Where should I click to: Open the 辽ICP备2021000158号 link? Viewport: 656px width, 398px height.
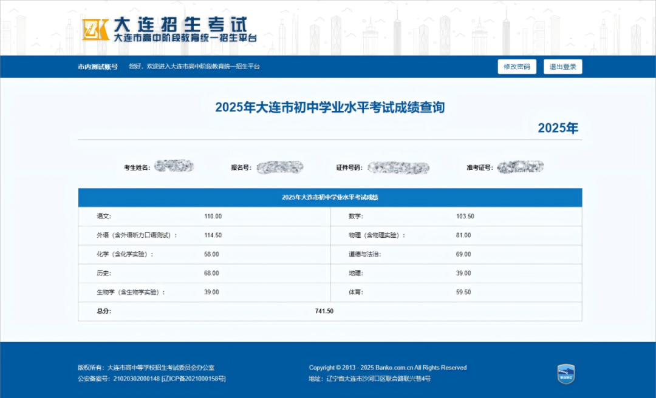pyautogui.click(x=194, y=379)
